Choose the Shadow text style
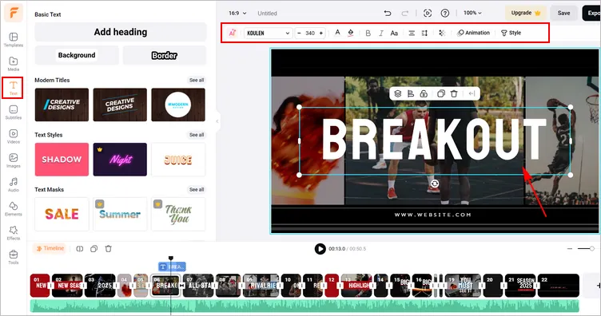 point(62,160)
